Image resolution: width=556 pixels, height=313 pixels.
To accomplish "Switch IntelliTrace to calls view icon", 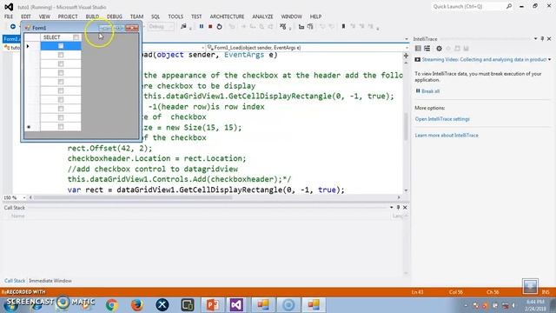I will (x=427, y=49).
